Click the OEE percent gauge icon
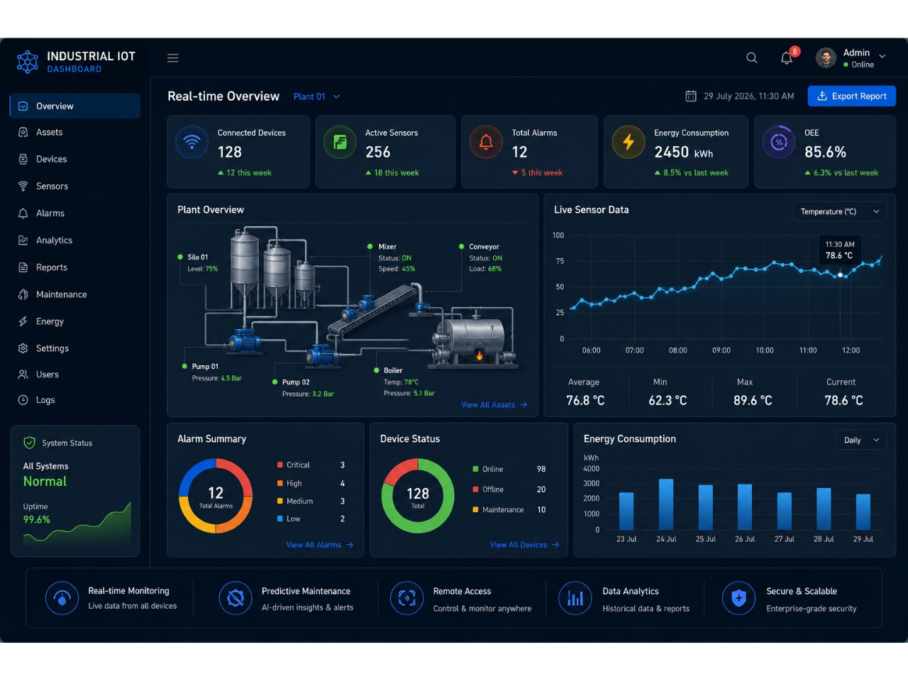This screenshot has height=681, width=908. [x=779, y=142]
